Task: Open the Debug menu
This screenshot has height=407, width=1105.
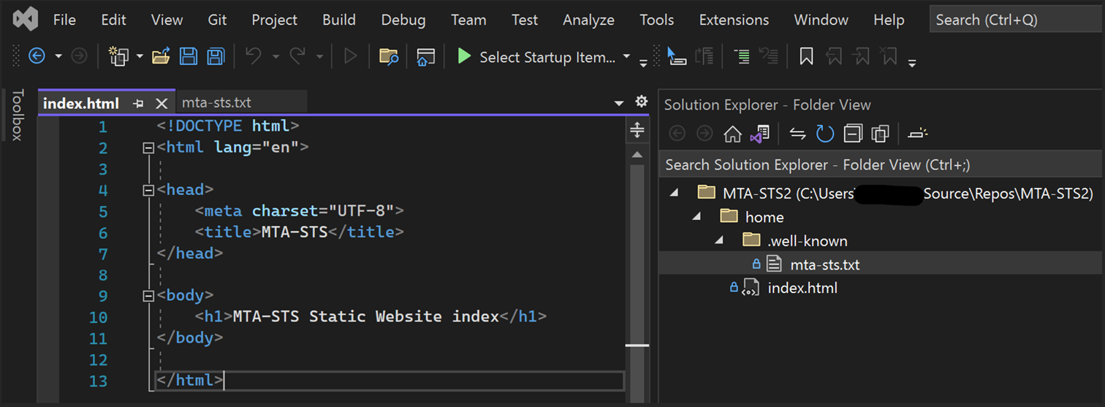Action: click(x=403, y=20)
